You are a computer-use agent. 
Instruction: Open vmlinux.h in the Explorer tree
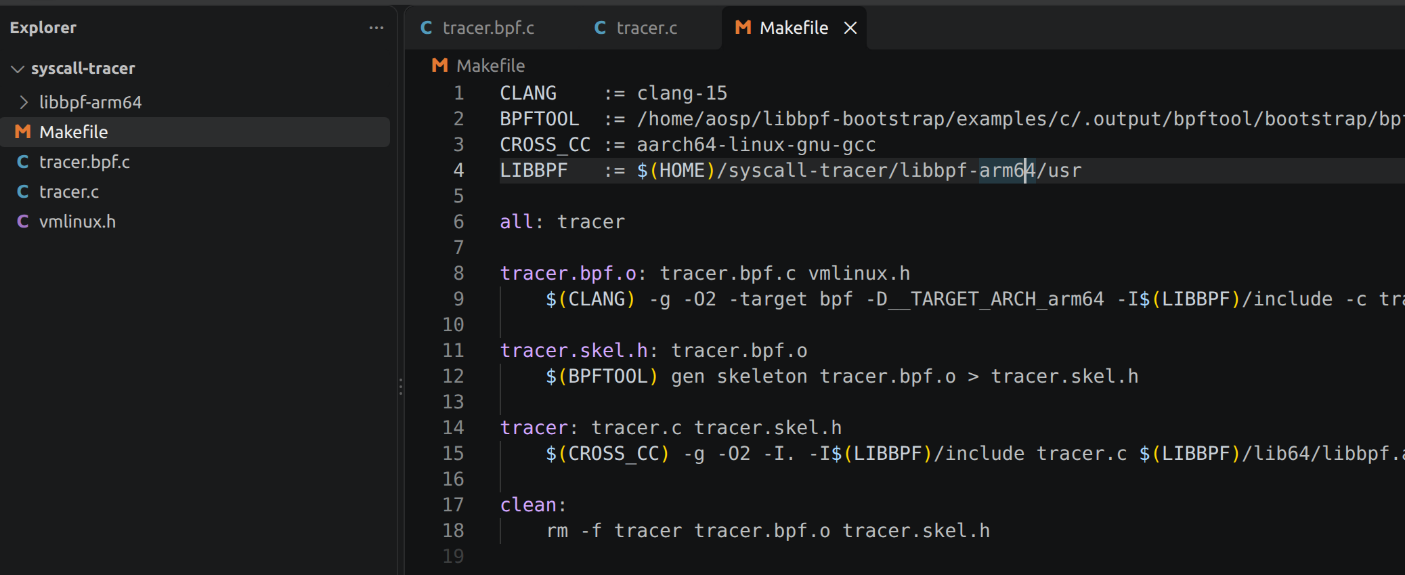tap(195, 221)
